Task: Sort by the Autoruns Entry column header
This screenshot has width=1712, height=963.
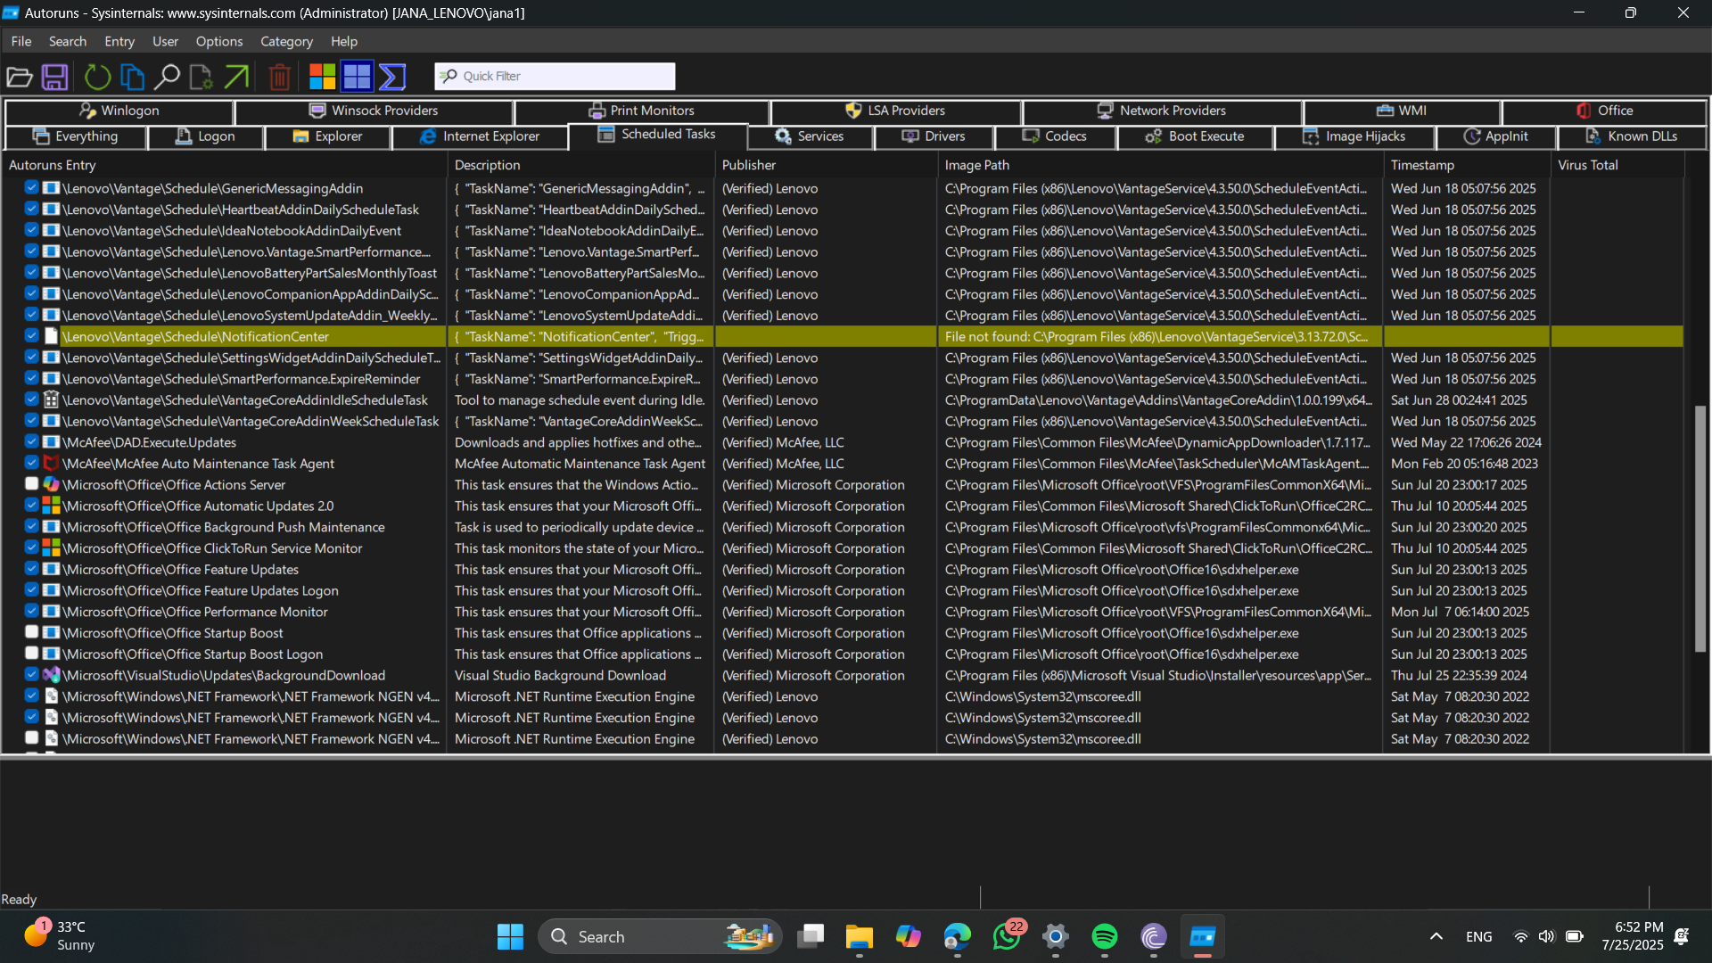Action: pyautogui.click(x=225, y=165)
